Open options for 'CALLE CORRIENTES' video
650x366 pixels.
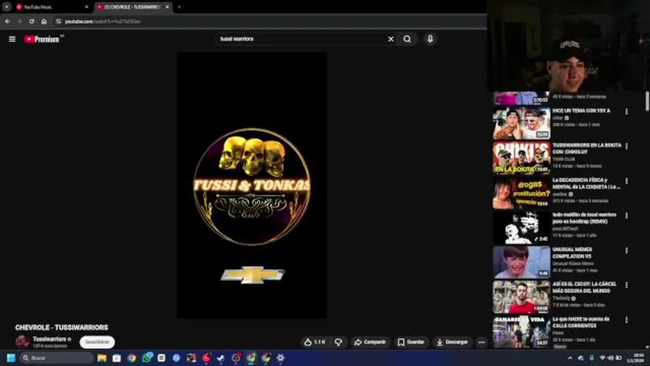[627, 320]
